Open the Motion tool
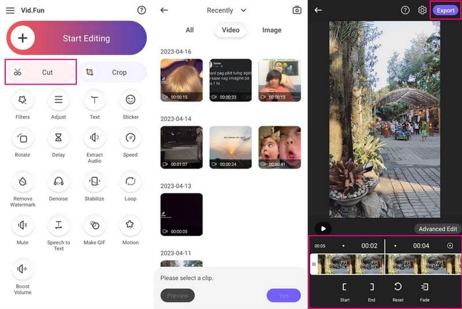 [x=131, y=231]
